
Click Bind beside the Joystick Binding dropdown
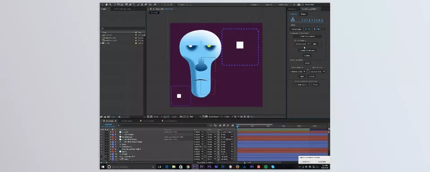point(315,44)
